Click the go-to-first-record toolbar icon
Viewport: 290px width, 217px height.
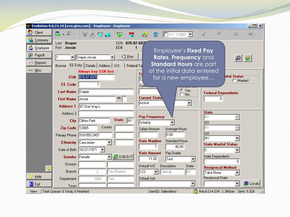[x=85, y=34]
